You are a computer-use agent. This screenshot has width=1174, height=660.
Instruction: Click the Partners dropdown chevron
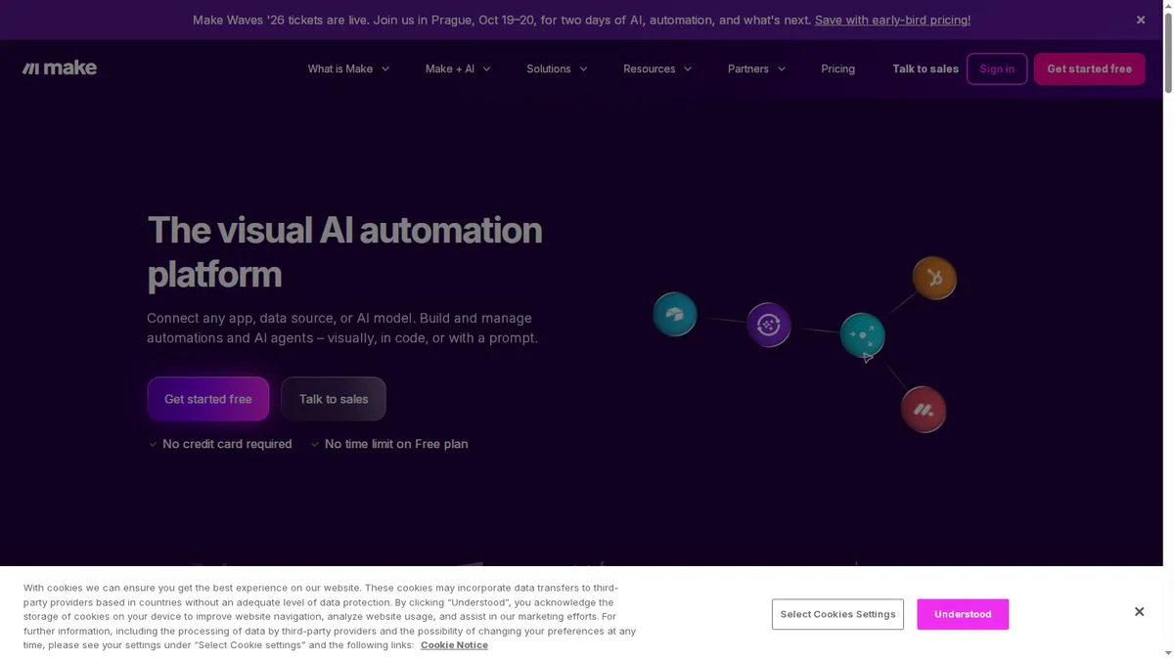pyautogui.click(x=781, y=69)
